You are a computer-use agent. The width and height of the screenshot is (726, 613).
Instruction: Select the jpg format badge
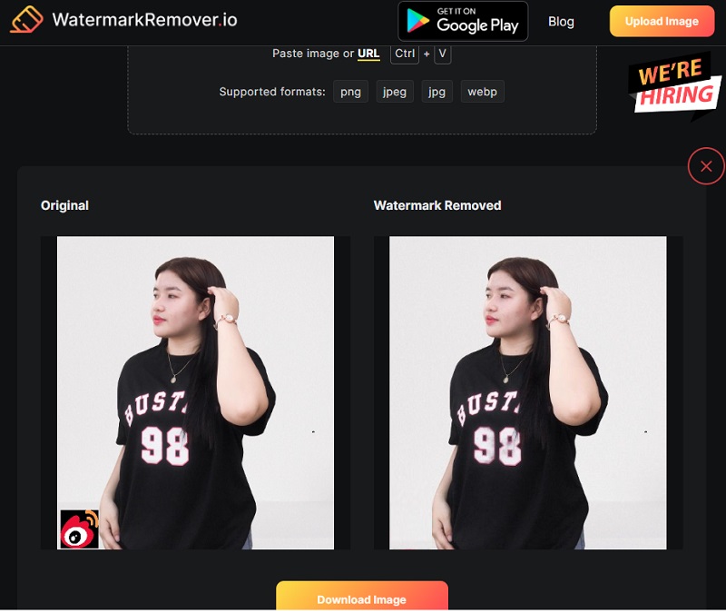point(437,91)
